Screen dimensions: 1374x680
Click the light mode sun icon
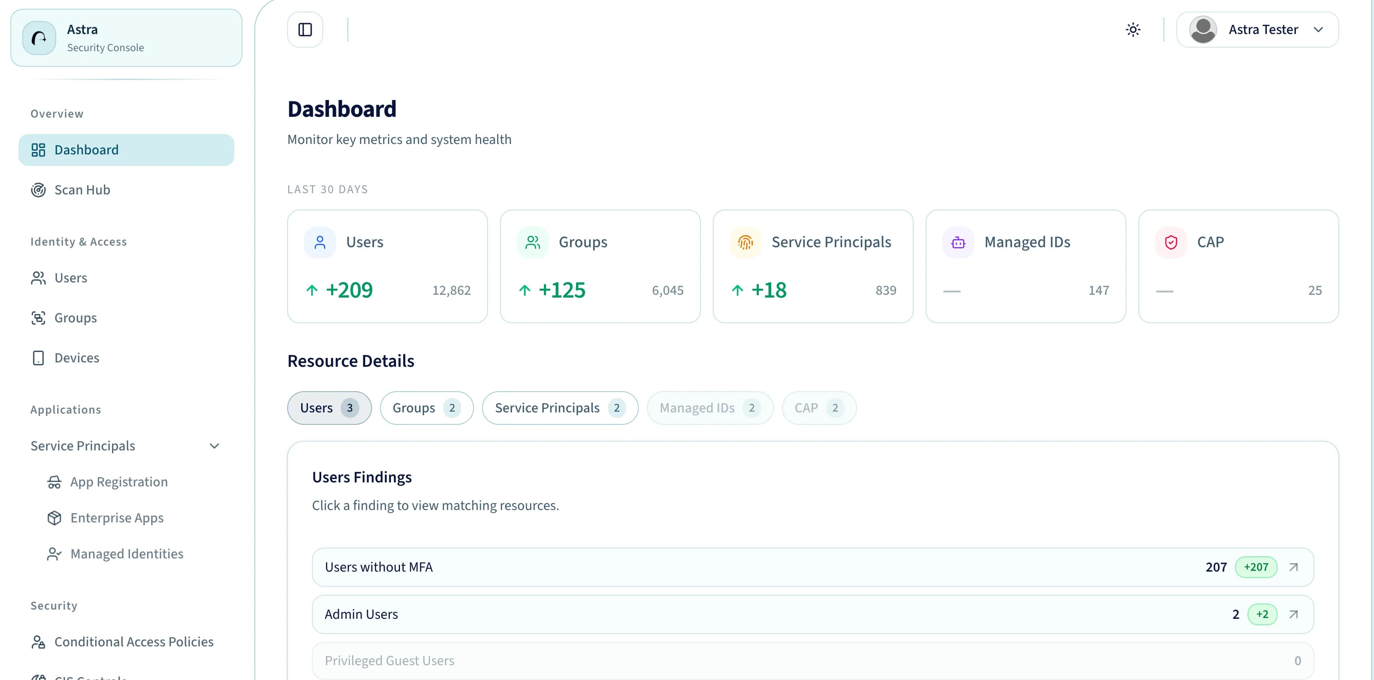[1133, 29]
